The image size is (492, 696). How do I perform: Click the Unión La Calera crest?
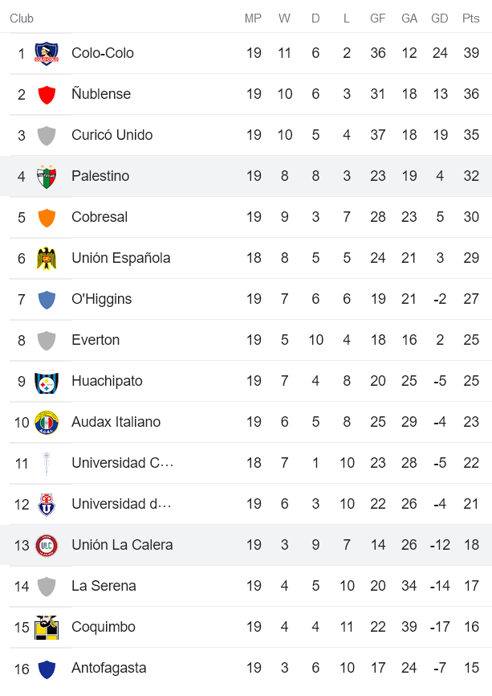tap(47, 546)
